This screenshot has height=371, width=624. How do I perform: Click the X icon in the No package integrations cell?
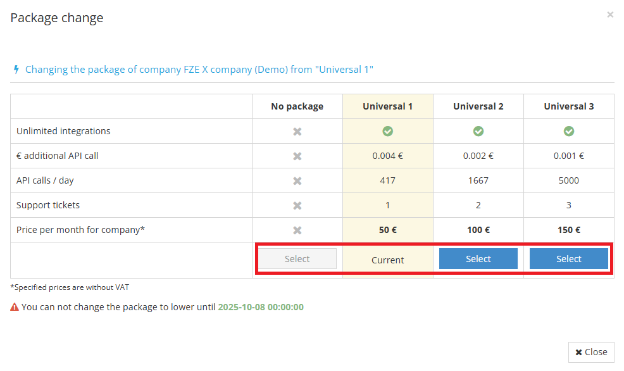(x=297, y=131)
